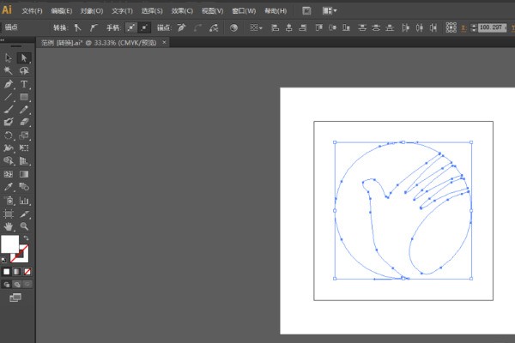
Task: Open the arrange documents dropdown
Action: pos(330,10)
